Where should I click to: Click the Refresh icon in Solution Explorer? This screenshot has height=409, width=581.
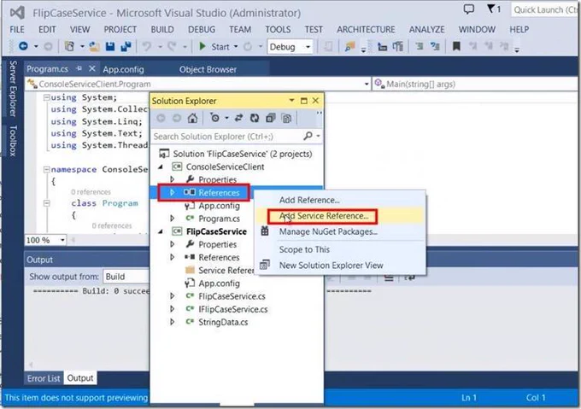(255, 118)
